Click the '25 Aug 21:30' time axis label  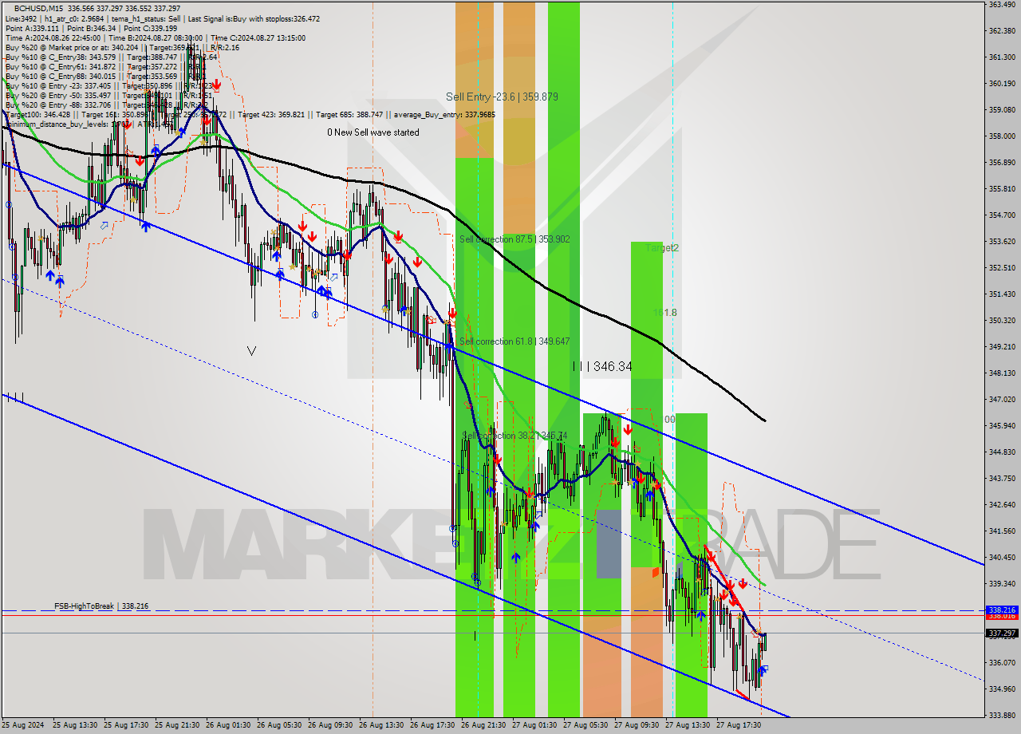pos(177,725)
